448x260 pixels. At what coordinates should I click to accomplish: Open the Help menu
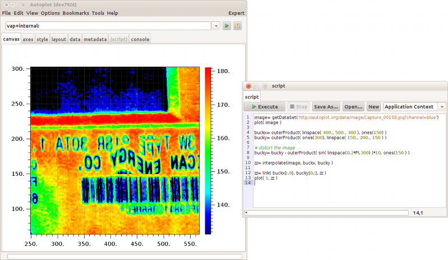113,13
